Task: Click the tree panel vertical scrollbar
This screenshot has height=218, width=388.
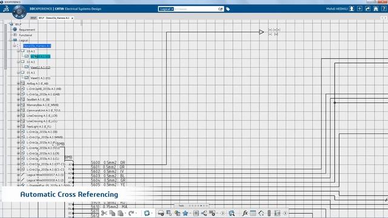Action: coord(5,47)
